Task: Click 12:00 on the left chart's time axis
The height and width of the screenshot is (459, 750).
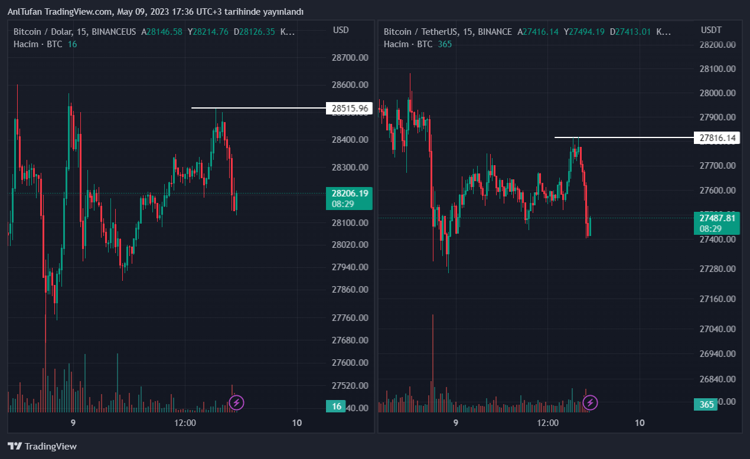Action: [x=185, y=422]
